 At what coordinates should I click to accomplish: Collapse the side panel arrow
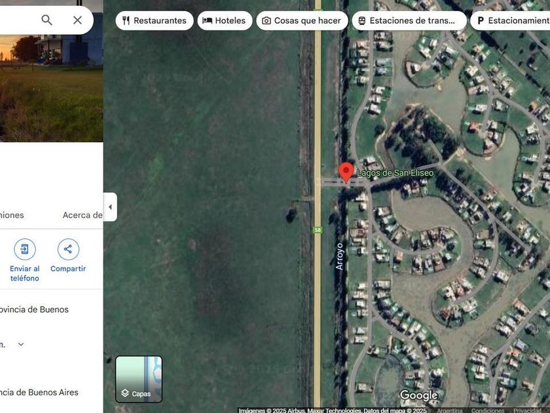(110, 207)
